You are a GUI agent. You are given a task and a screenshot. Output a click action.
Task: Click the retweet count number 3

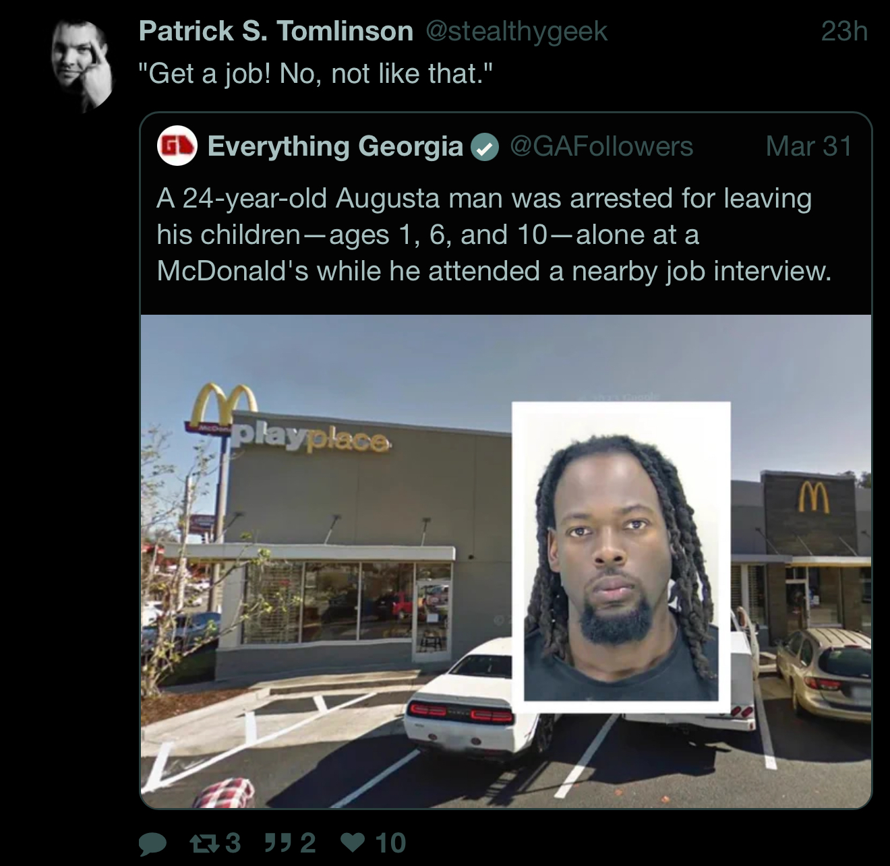click(232, 842)
